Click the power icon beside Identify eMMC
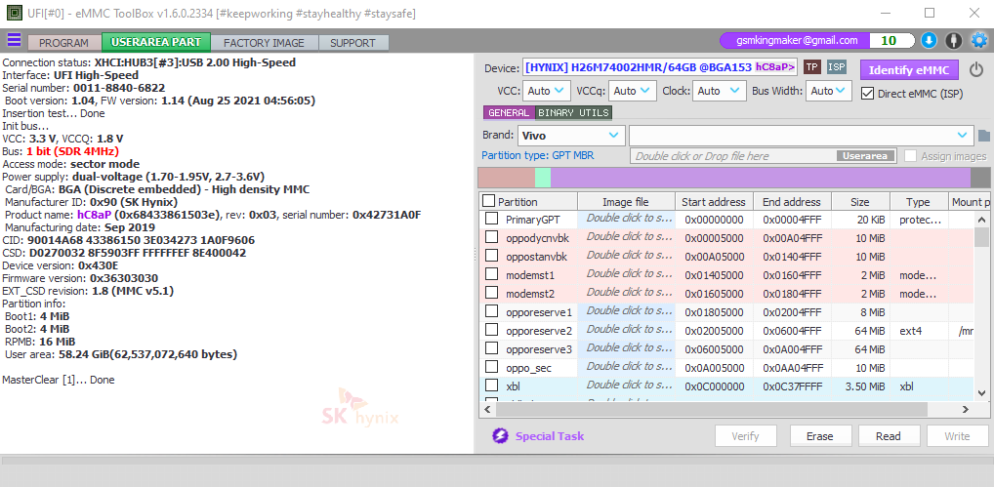 click(x=976, y=69)
